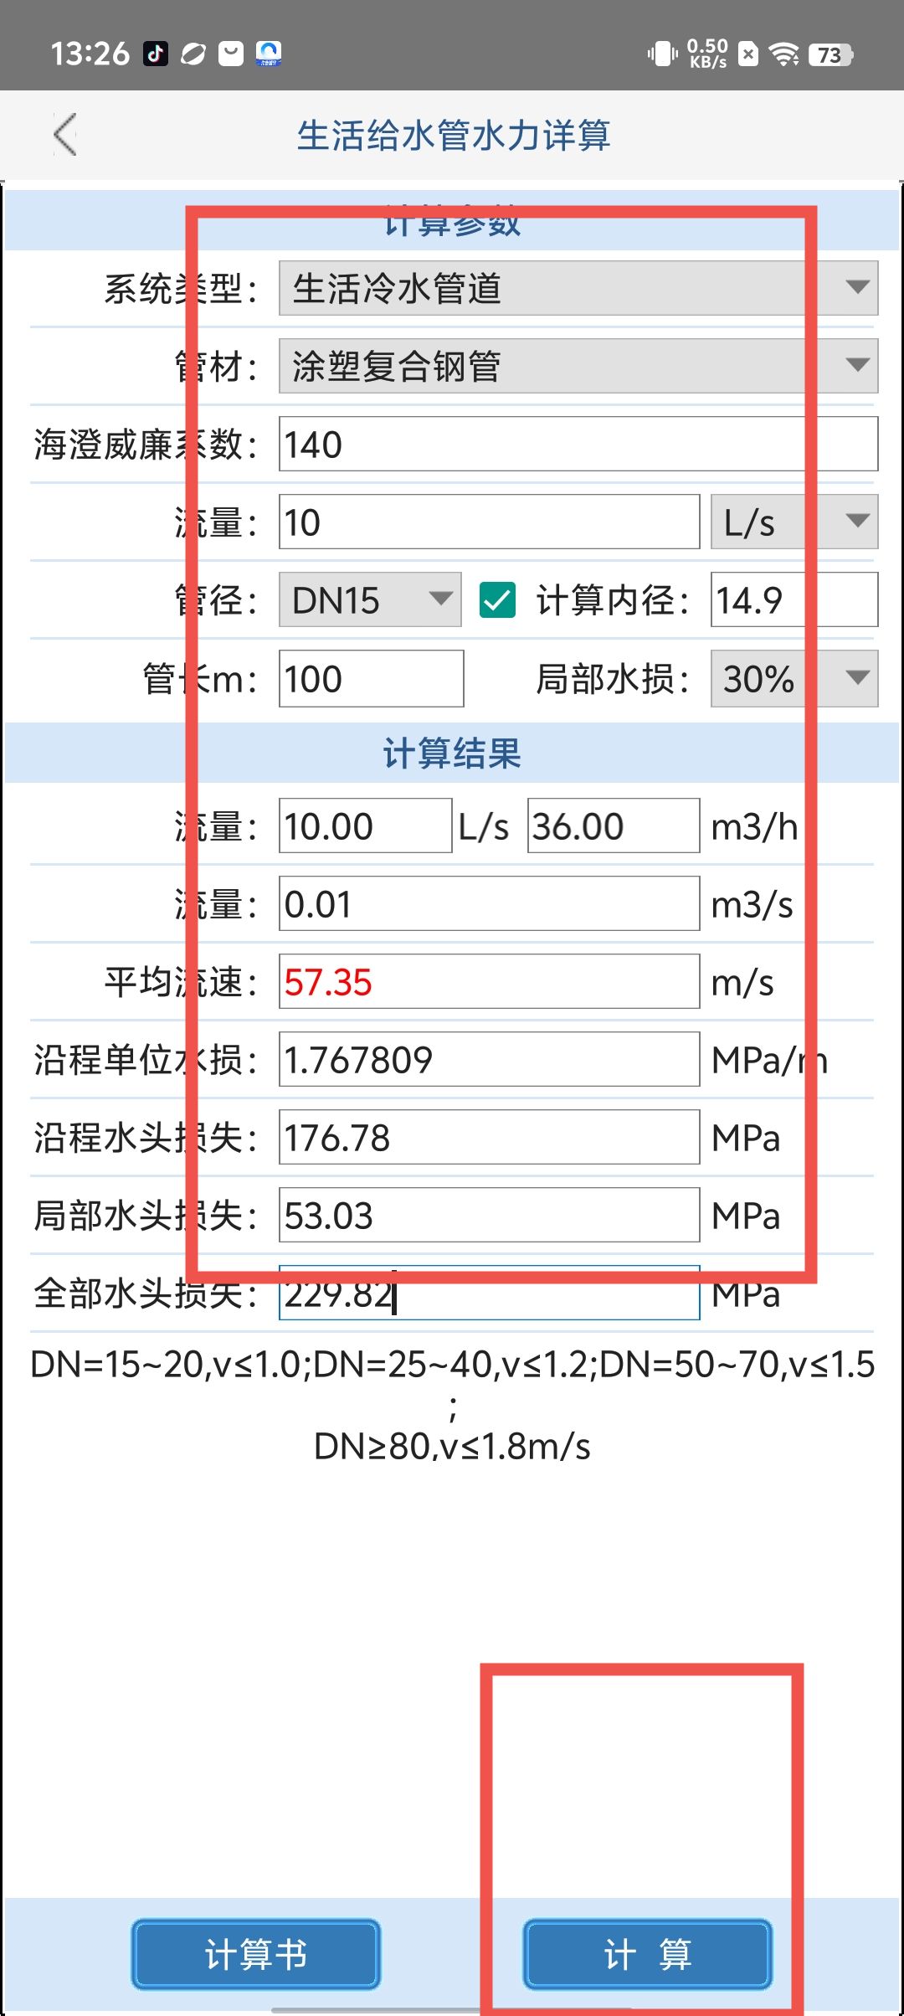Open the flow unit L/s dropdown
This screenshot has height=2016, width=904.
pos(794,522)
